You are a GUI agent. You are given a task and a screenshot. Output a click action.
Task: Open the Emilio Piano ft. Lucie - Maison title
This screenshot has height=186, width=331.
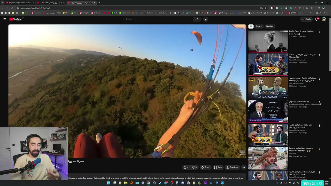(x=301, y=31)
